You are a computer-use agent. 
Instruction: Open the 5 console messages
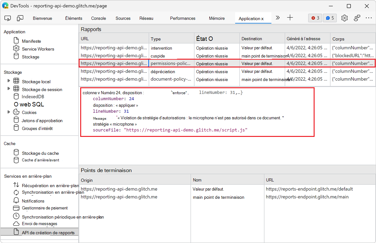pos(330,18)
